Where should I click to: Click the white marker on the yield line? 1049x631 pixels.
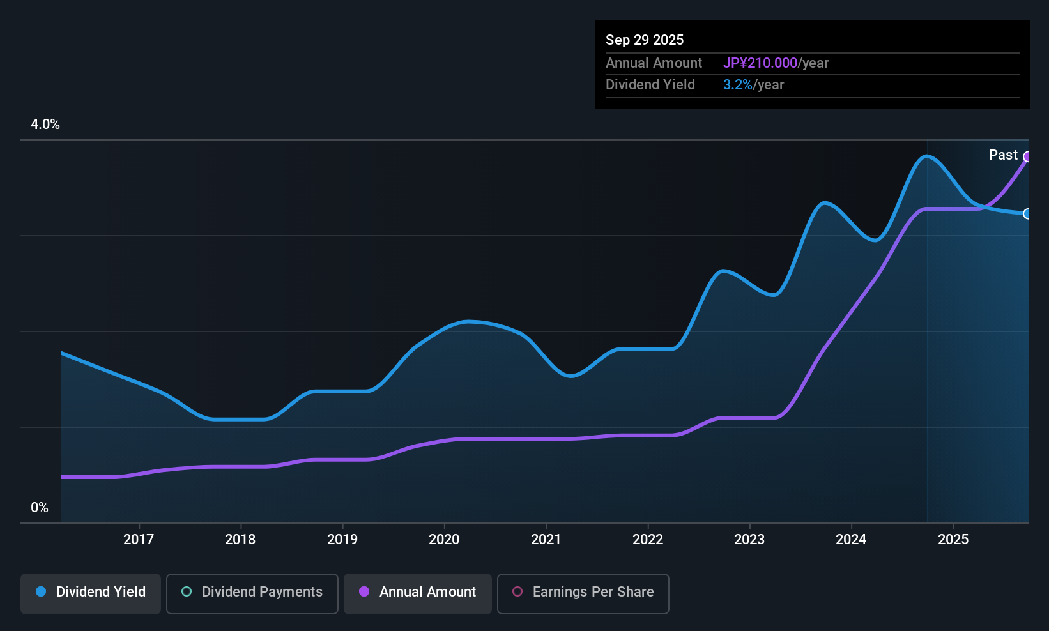coord(1027,214)
